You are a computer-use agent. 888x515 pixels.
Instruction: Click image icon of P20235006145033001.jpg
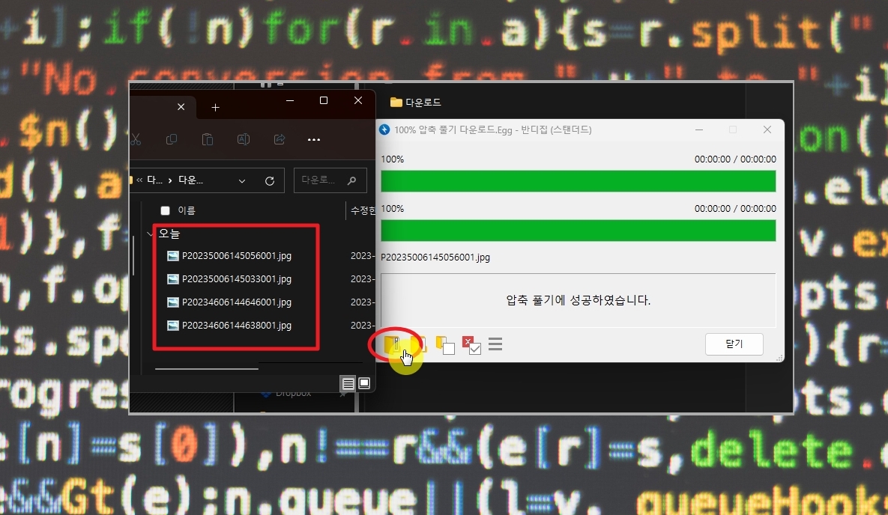coord(173,279)
